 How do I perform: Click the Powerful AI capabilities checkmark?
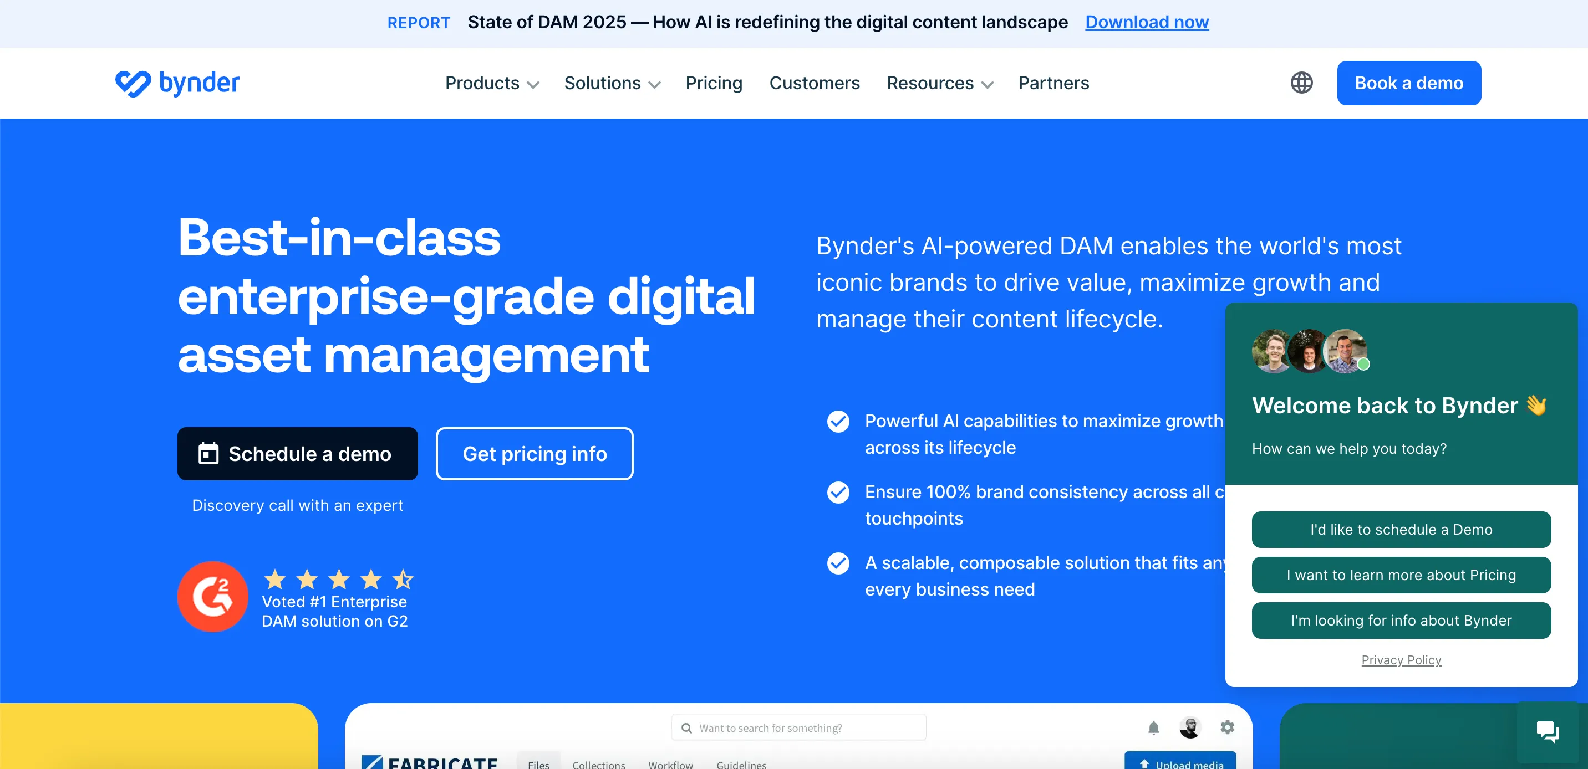point(838,422)
